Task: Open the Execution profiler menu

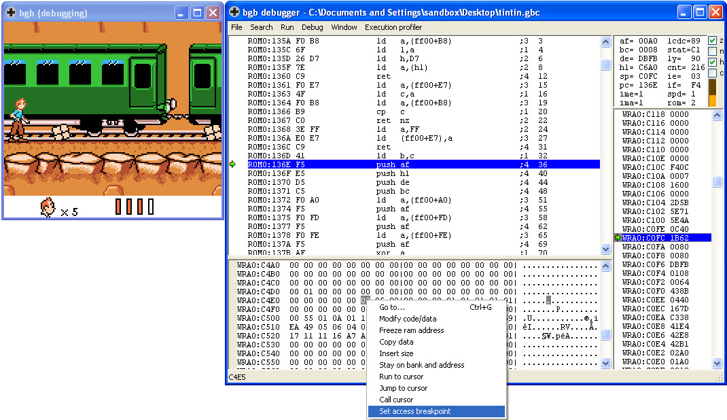Action: (x=393, y=27)
